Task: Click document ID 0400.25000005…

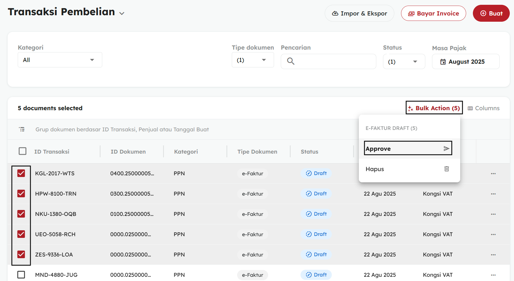Action: coord(132,173)
